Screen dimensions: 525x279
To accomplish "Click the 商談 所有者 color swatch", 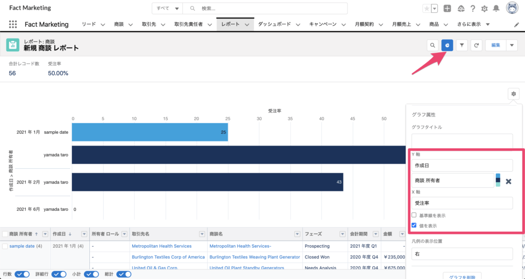I will pos(498,180).
